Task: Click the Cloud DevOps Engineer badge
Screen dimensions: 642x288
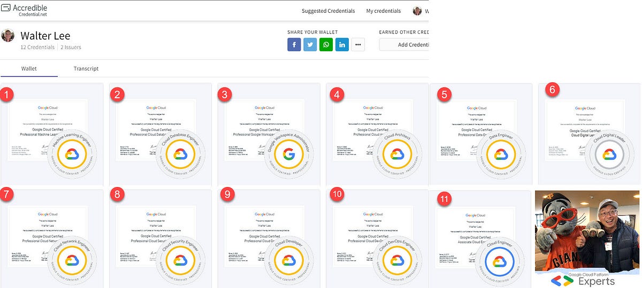Action: tap(396, 260)
